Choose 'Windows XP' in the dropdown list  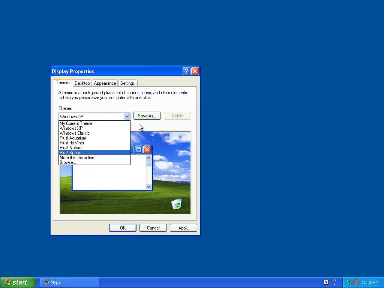pyautogui.click(x=94, y=128)
